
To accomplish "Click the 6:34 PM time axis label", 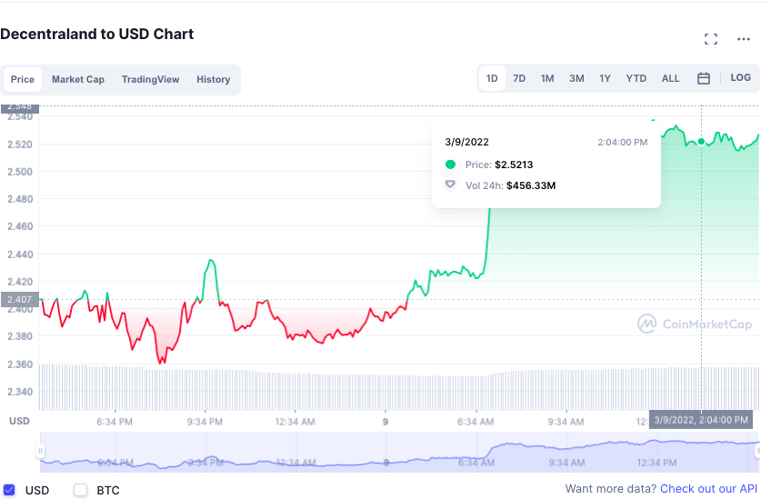I will (115, 422).
